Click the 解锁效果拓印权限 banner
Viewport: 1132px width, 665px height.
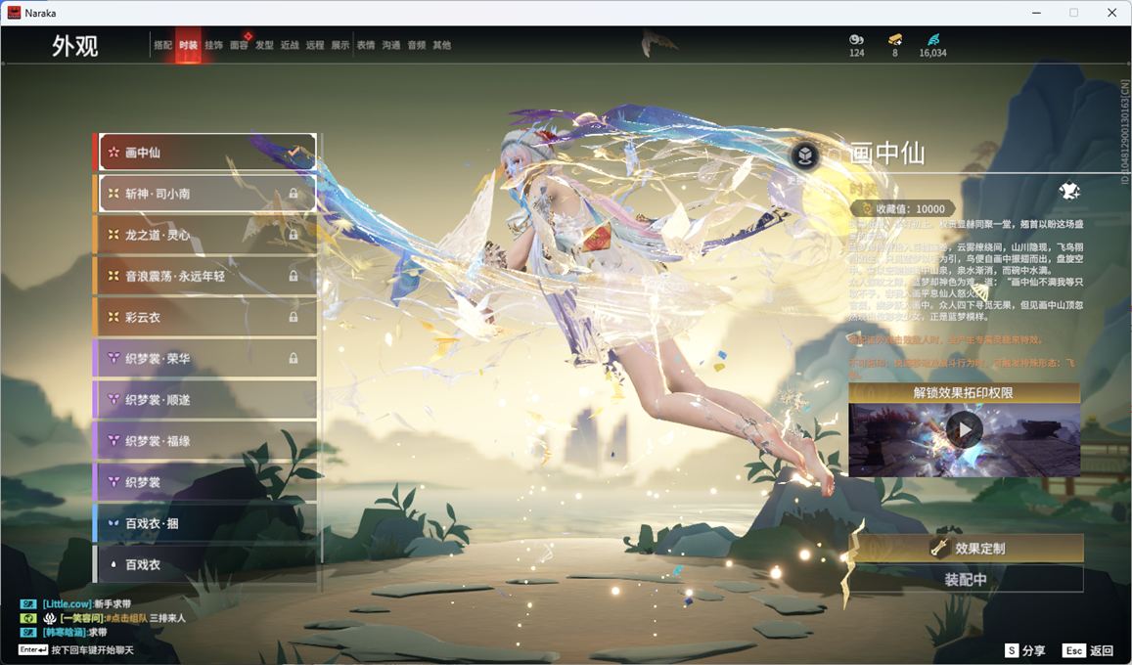[x=964, y=392]
